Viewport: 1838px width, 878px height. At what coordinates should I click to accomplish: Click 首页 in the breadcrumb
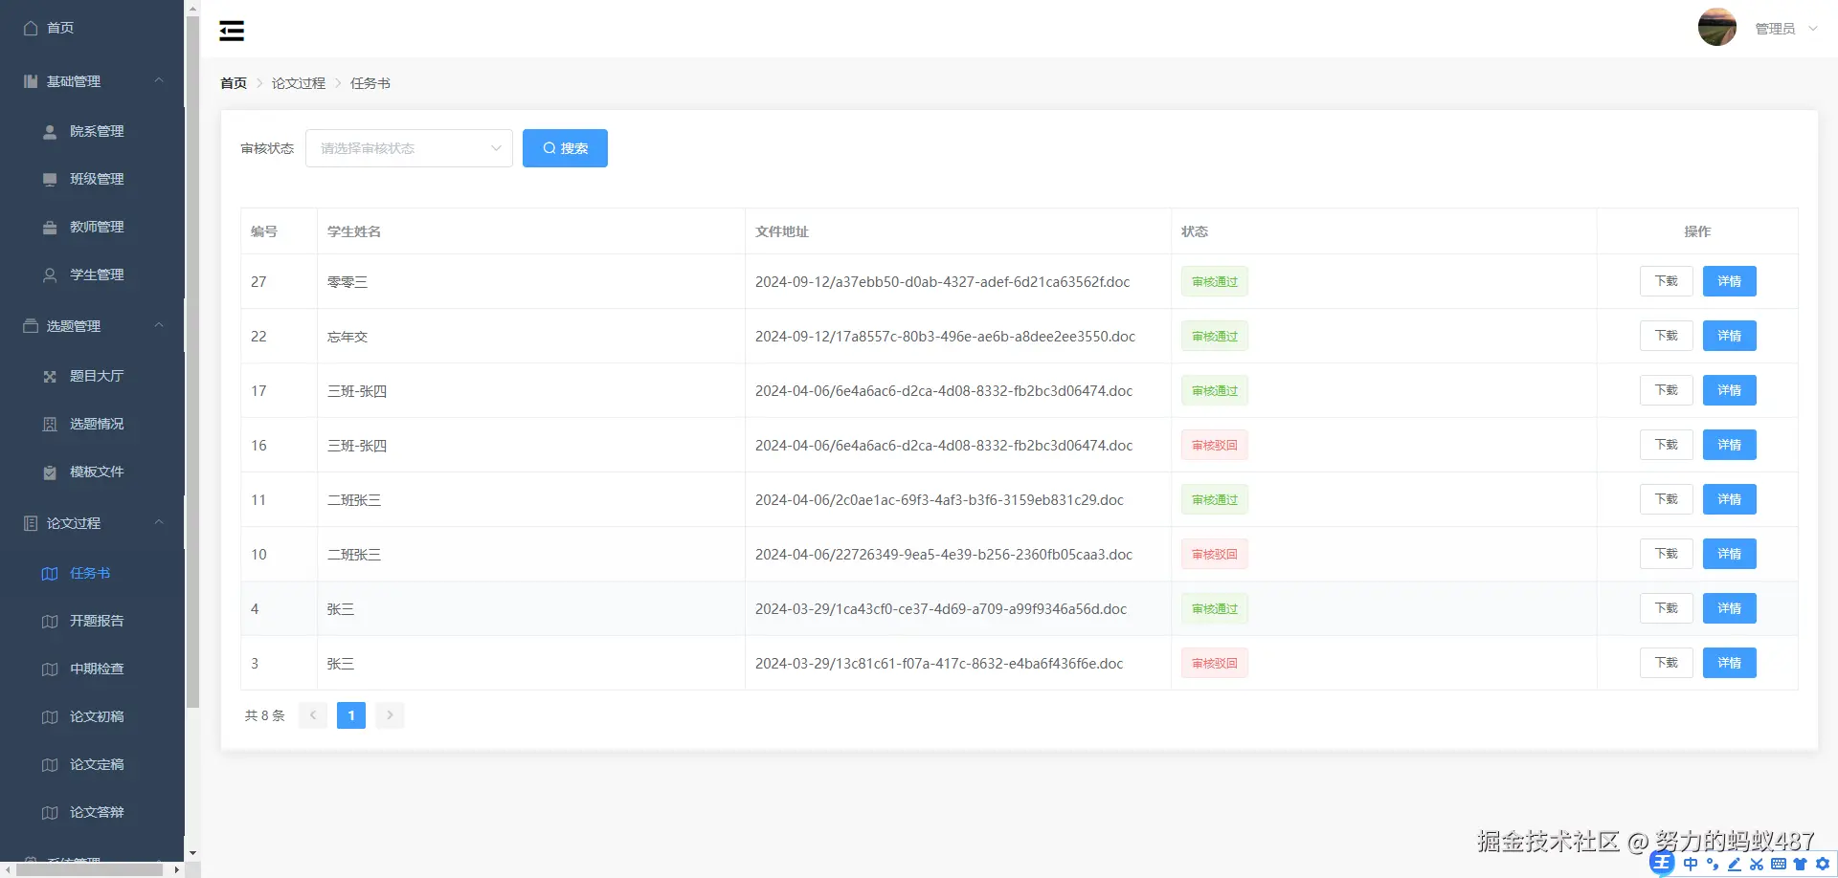tap(234, 83)
